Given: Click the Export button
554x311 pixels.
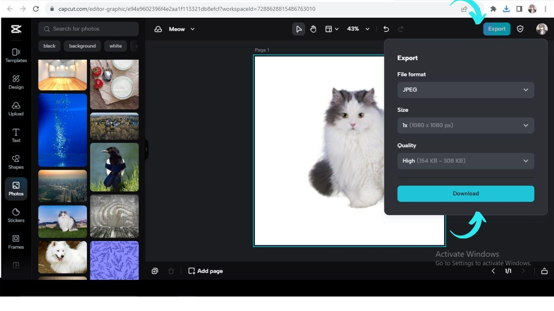Looking at the screenshot, I should point(497,29).
